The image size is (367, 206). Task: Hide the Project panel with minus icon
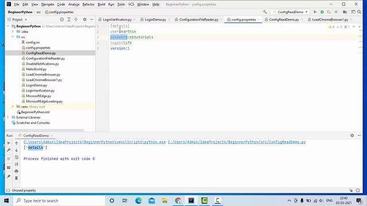(x=92, y=19)
